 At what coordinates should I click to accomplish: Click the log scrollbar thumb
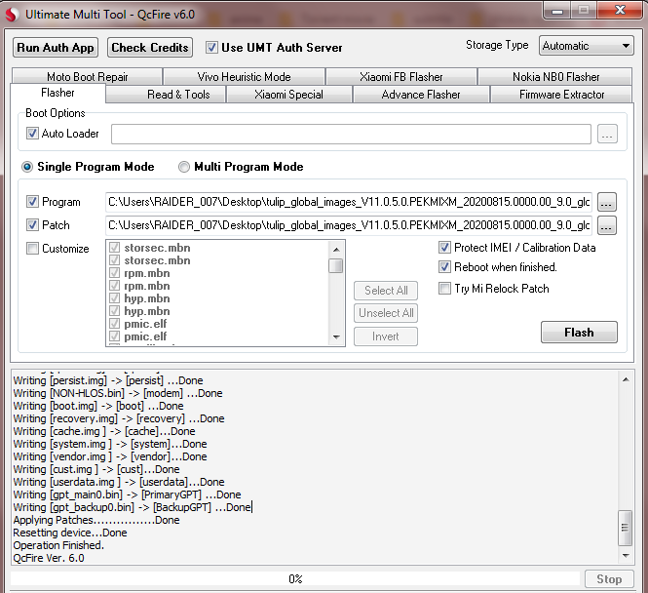coord(625,528)
